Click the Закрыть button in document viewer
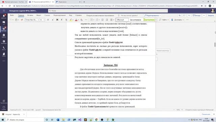 point(211,16)
